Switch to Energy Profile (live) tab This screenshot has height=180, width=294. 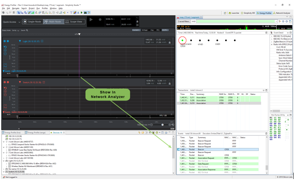(x=11, y=133)
